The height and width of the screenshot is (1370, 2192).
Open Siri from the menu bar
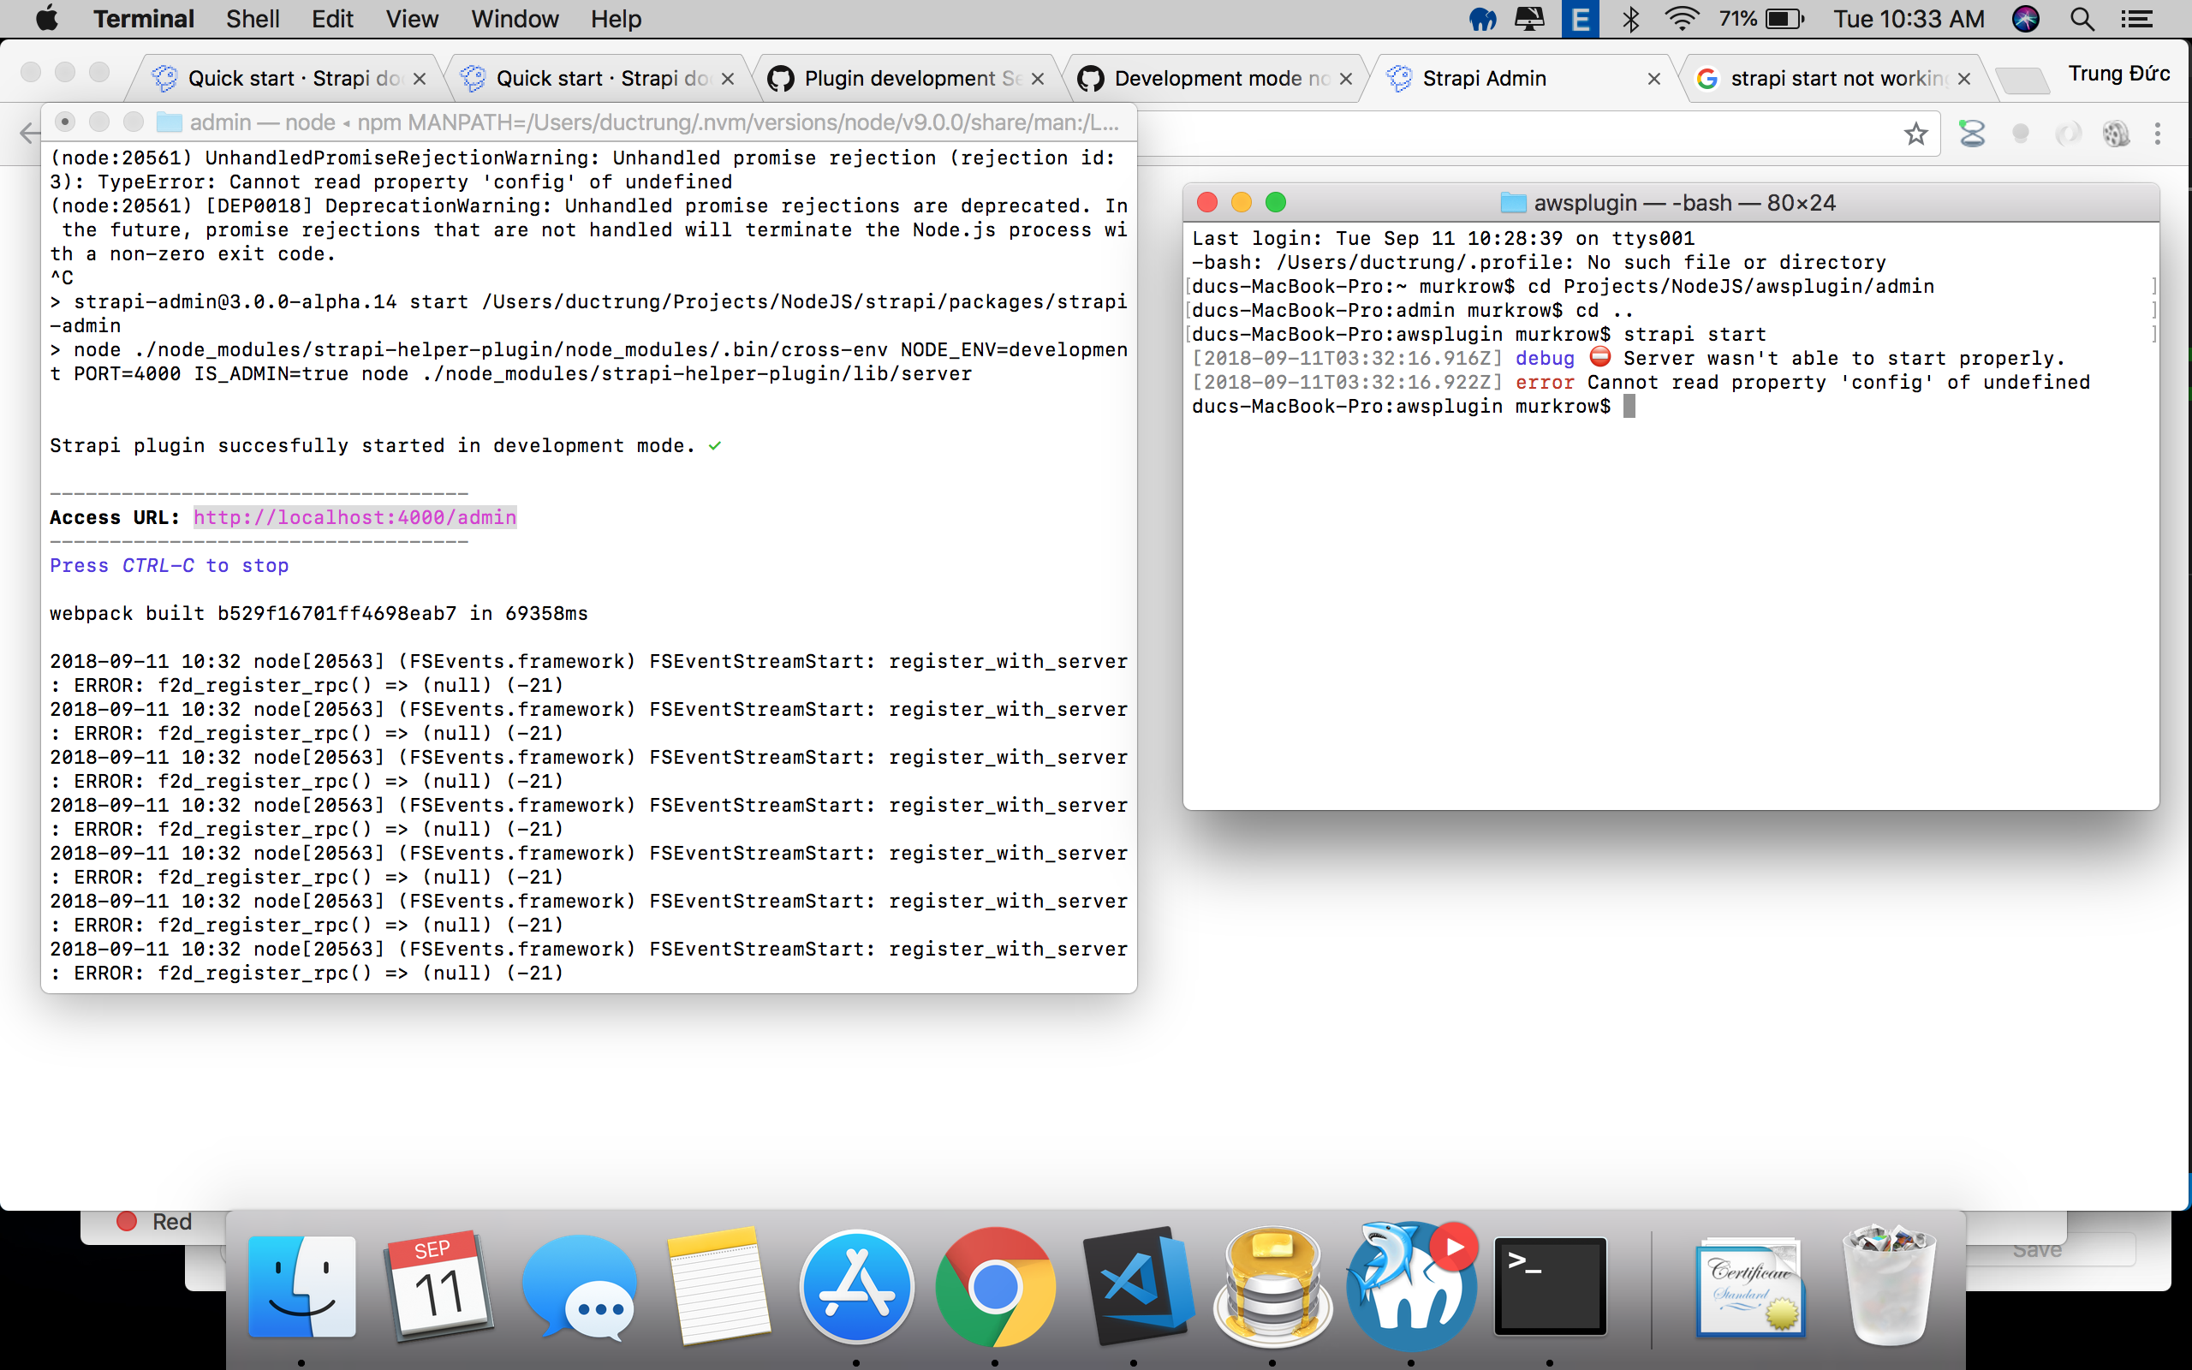[x=2025, y=18]
